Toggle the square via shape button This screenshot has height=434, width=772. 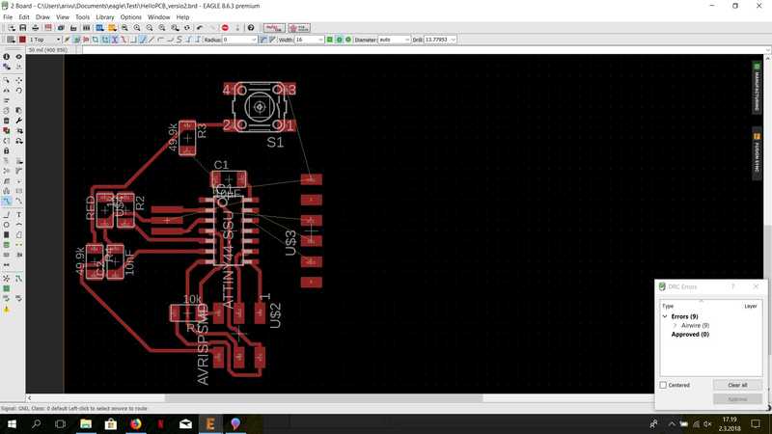point(329,40)
